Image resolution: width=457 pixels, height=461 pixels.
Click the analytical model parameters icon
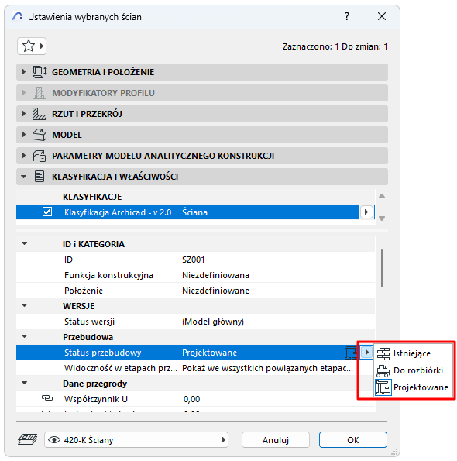40,156
